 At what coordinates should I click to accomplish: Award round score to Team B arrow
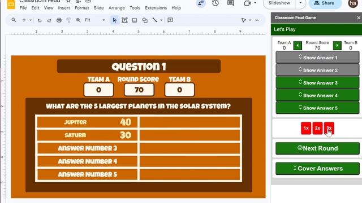click(337, 46)
